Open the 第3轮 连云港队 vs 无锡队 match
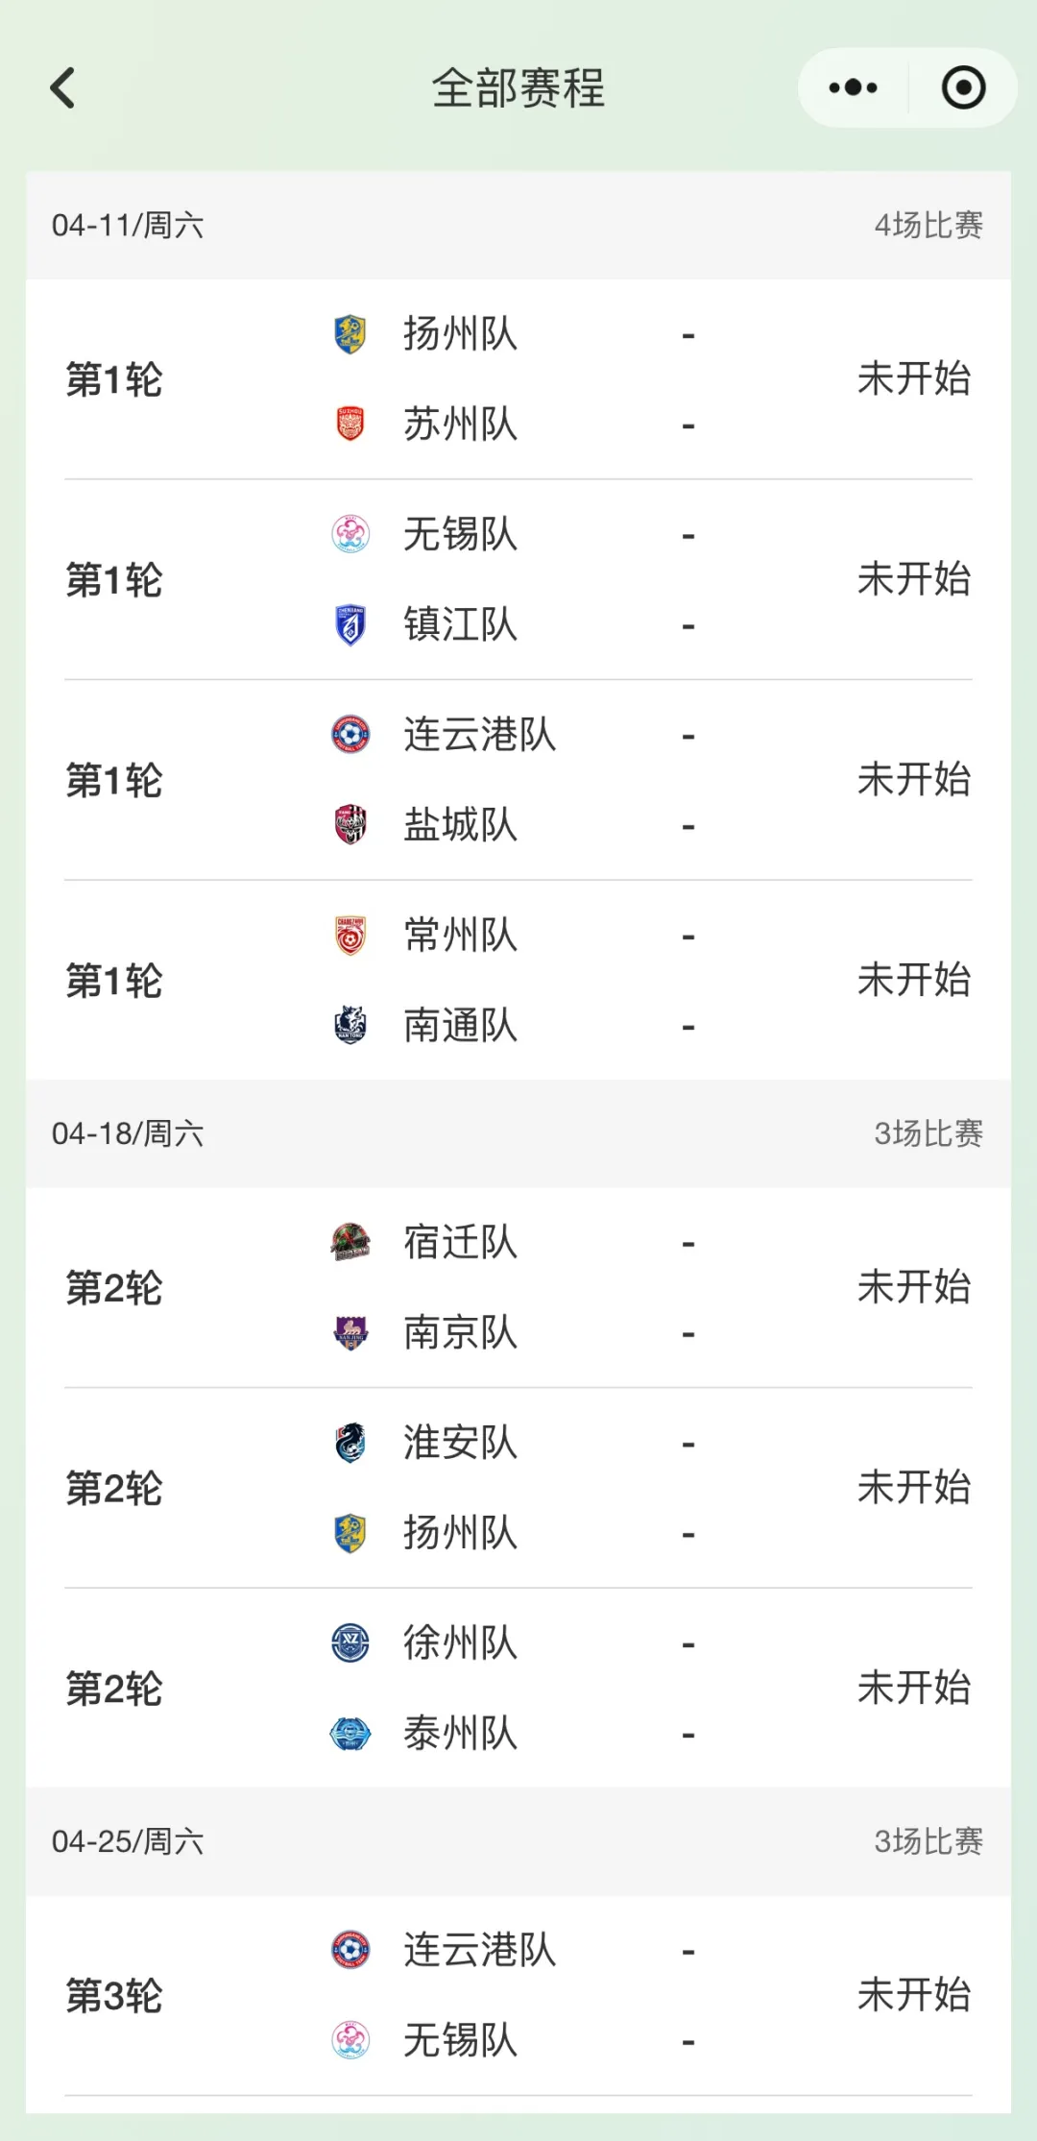1037x2141 pixels. [518, 1996]
